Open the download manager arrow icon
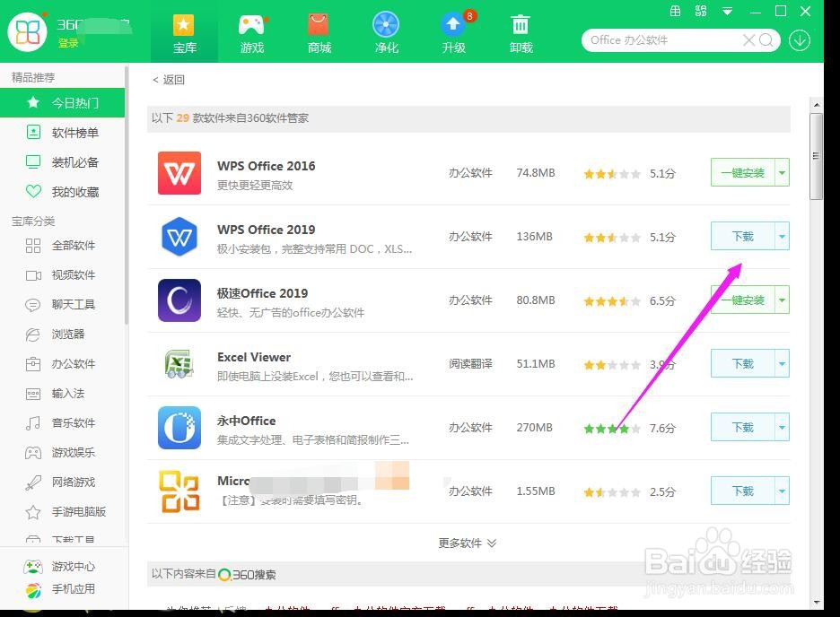The image size is (840, 617). [x=800, y=40]
